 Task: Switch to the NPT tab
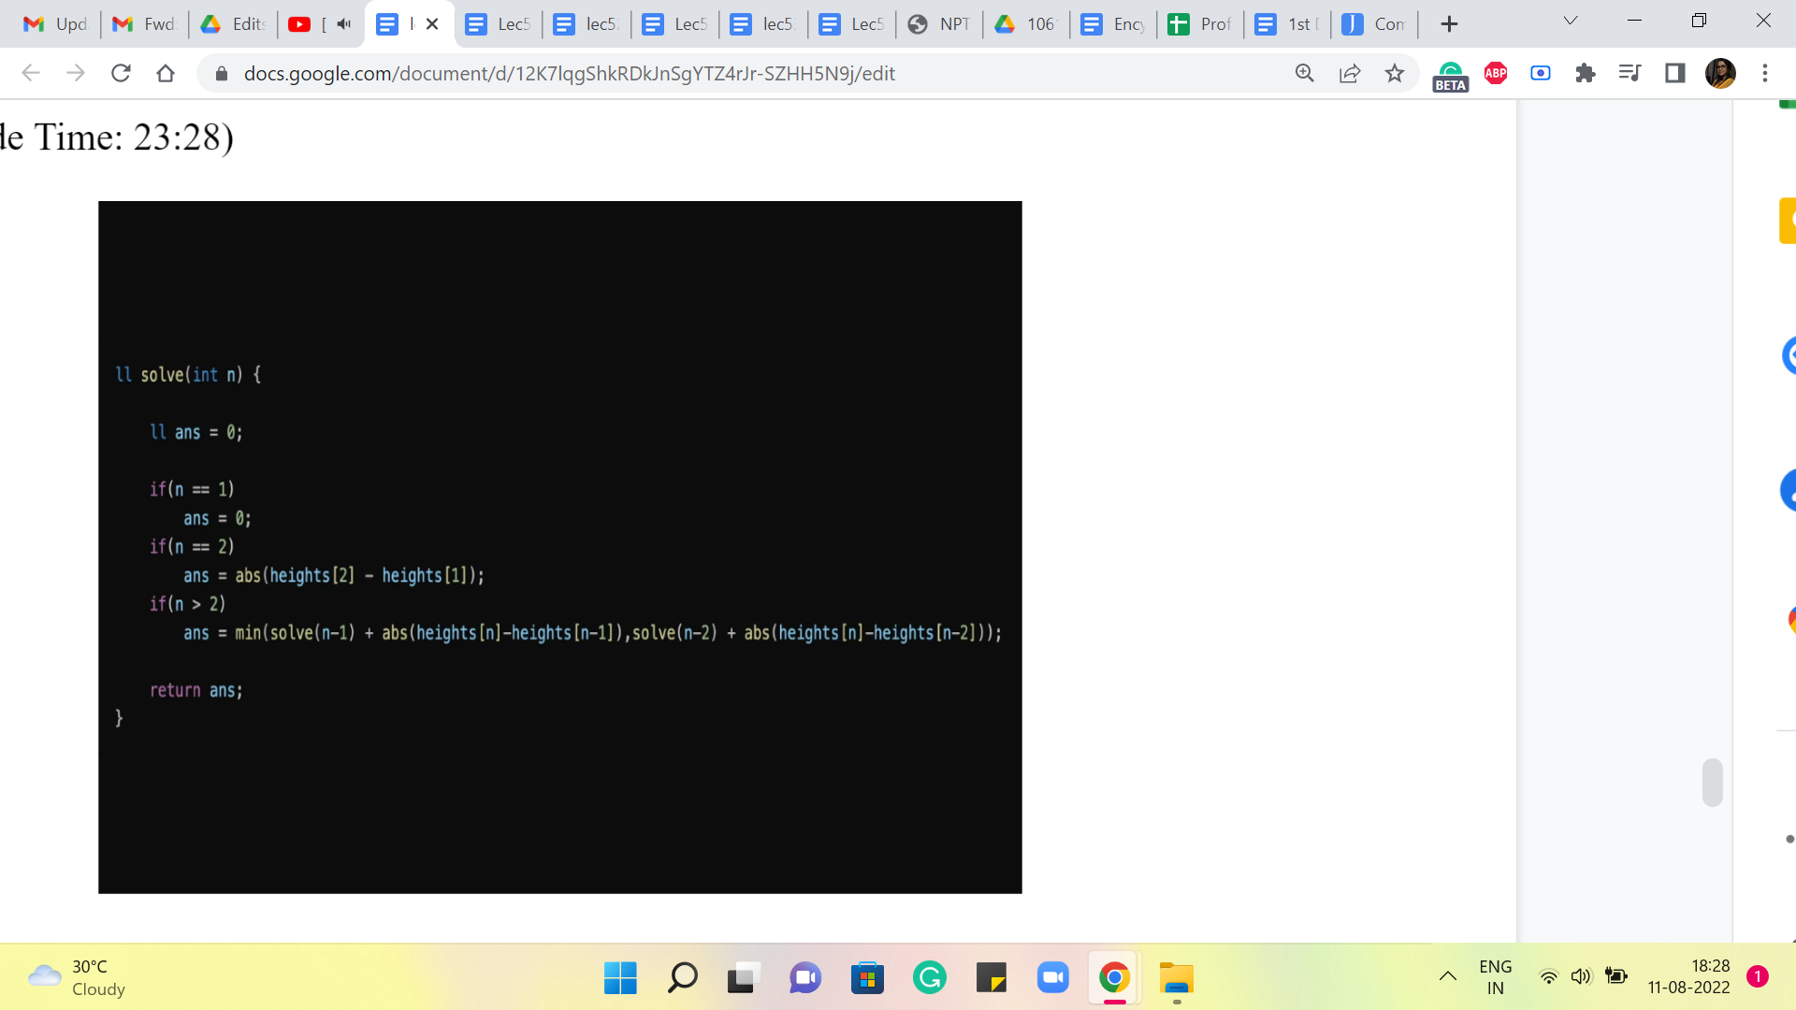[x=940, y=24]
